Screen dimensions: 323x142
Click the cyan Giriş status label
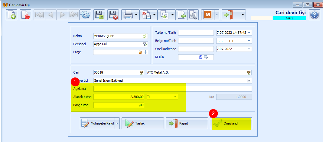pos(289,18)
